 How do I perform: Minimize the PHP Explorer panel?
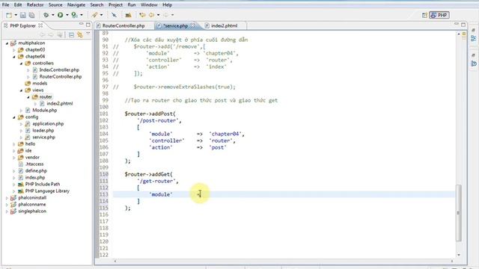pyautogui.click(x=81, y=24)
